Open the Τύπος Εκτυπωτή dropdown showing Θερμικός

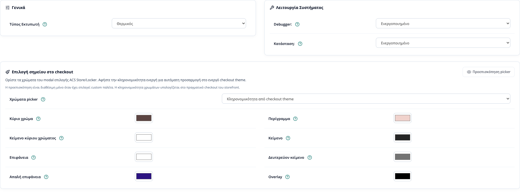coord(179,24)
